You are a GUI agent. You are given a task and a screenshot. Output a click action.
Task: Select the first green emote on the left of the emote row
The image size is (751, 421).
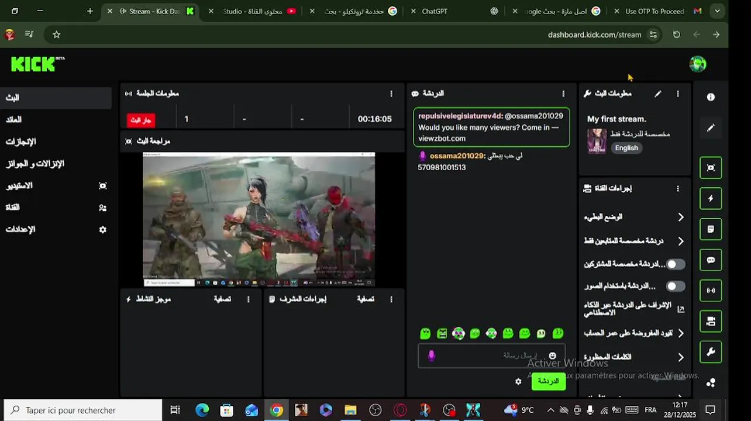coord(425,333)
